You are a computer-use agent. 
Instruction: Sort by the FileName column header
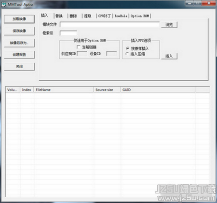click(64, 90)
